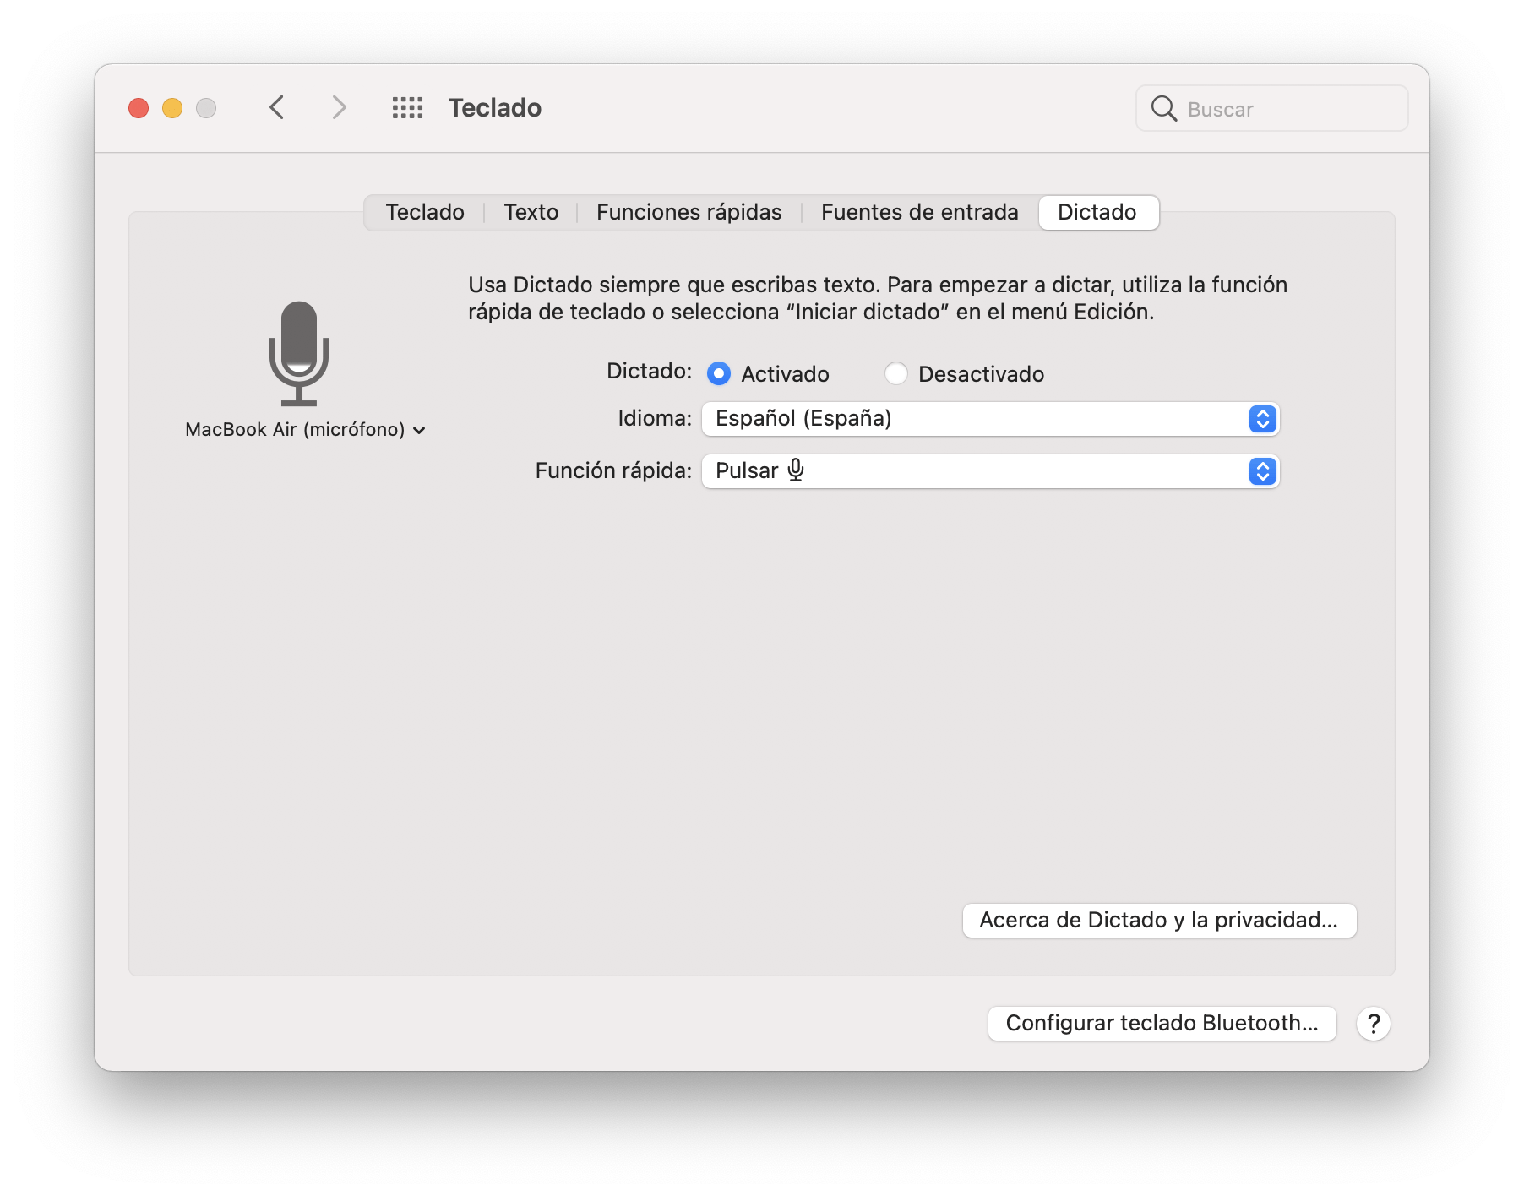Click Acerca de Dictado y la privacidad
1524x1196 pixels.
pos(1158,921)
